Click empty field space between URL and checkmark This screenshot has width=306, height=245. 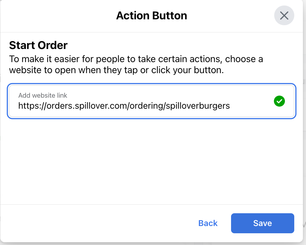point(252,106)
